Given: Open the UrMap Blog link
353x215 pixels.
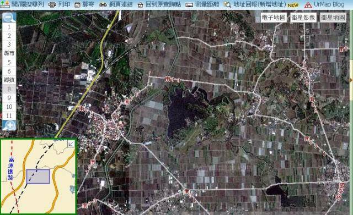Looking at the screenshot, I should [329, 4].
